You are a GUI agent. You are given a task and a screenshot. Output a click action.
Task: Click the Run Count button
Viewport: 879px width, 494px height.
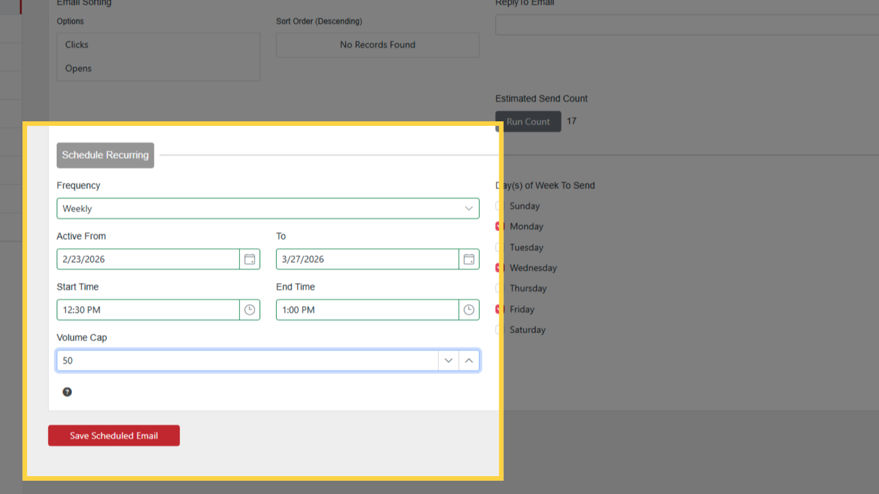(x=528, y=122)
